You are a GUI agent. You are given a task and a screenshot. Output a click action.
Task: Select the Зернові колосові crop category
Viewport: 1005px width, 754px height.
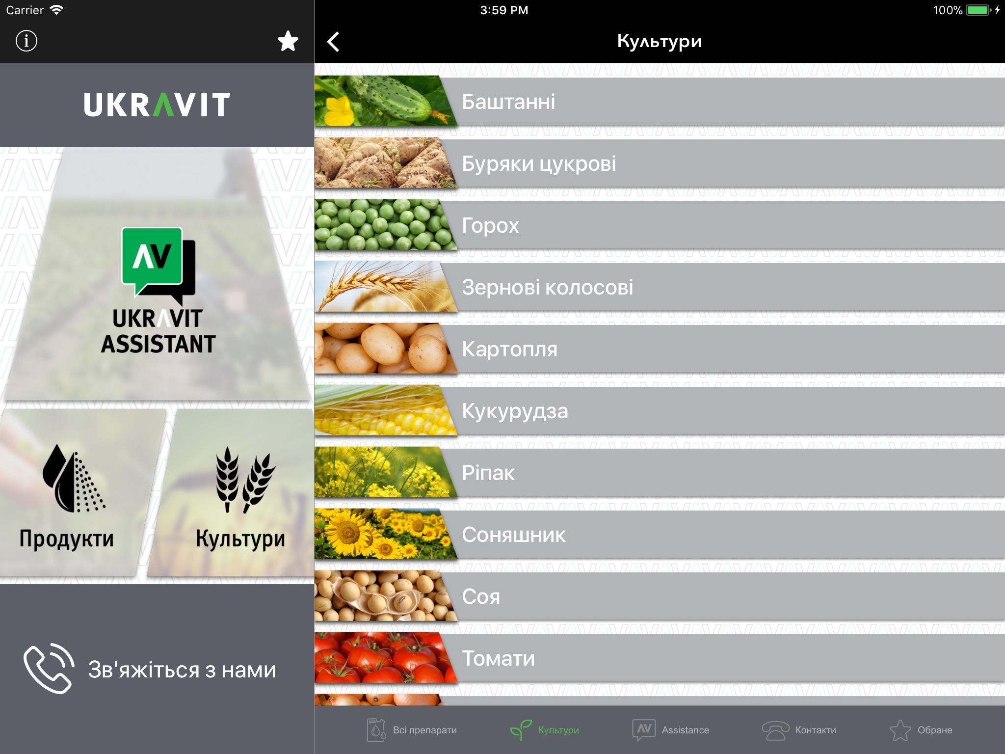tap(661, 288)
